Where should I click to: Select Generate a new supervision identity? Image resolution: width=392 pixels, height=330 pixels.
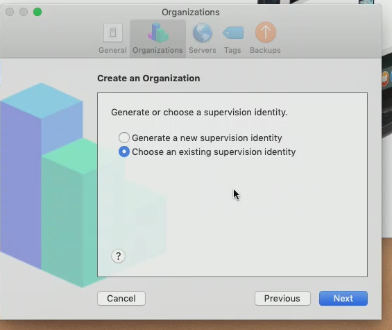click(124, 138)
